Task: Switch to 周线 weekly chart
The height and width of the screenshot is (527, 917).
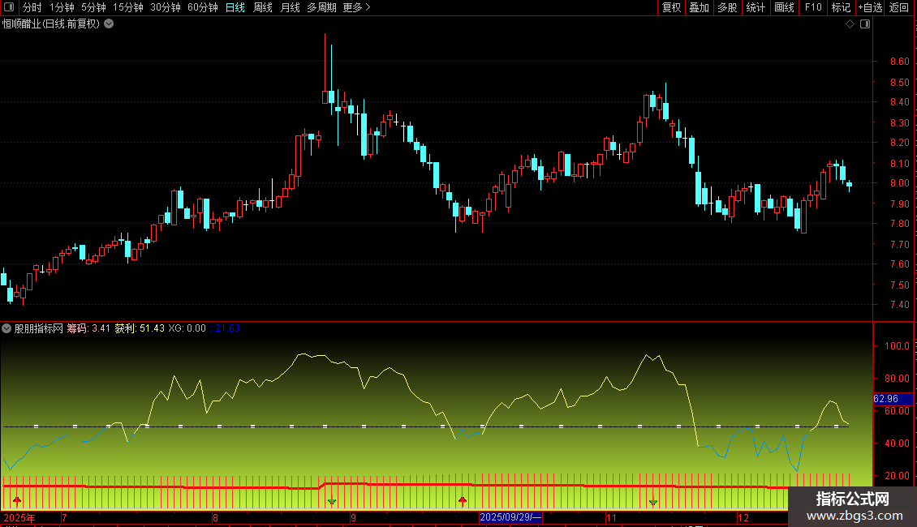Action: [x=263, y=7]
